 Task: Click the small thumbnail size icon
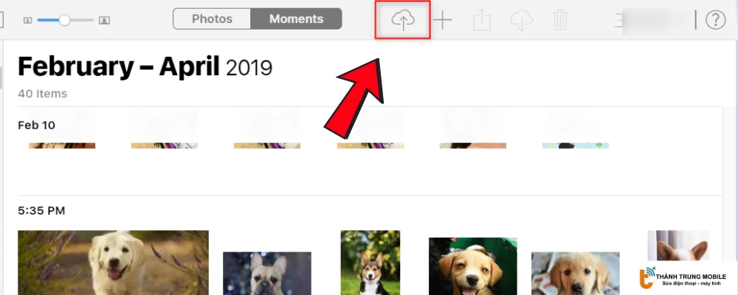click(x=28, y=20)
